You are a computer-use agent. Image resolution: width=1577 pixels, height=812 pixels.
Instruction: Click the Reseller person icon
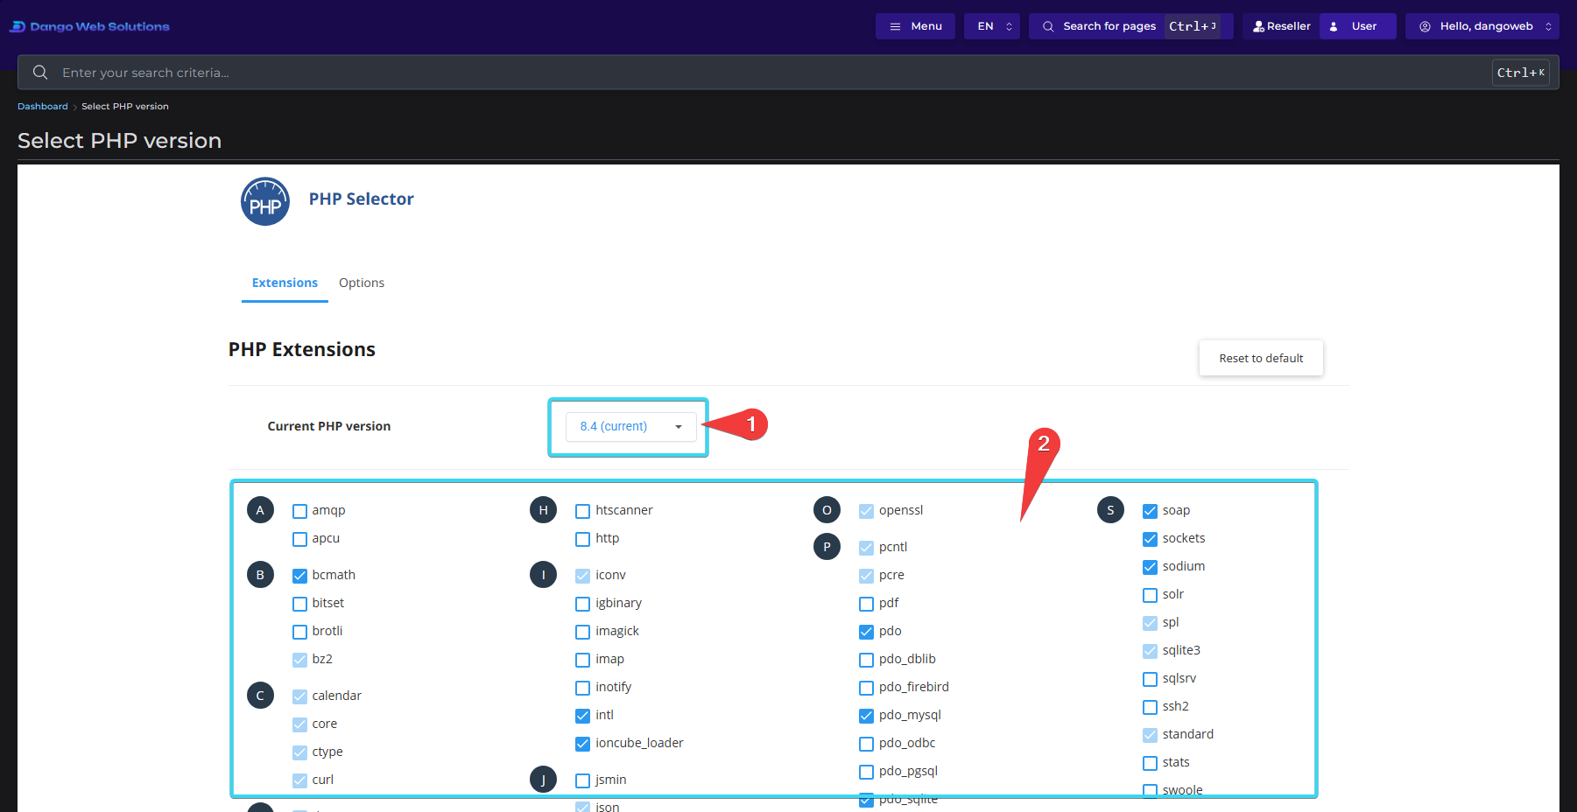[1258, 26]
